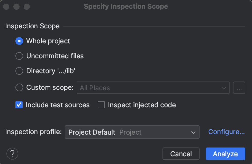Enable the Custom scope option
The image size is (252, 164).
(x=19, y=87)
